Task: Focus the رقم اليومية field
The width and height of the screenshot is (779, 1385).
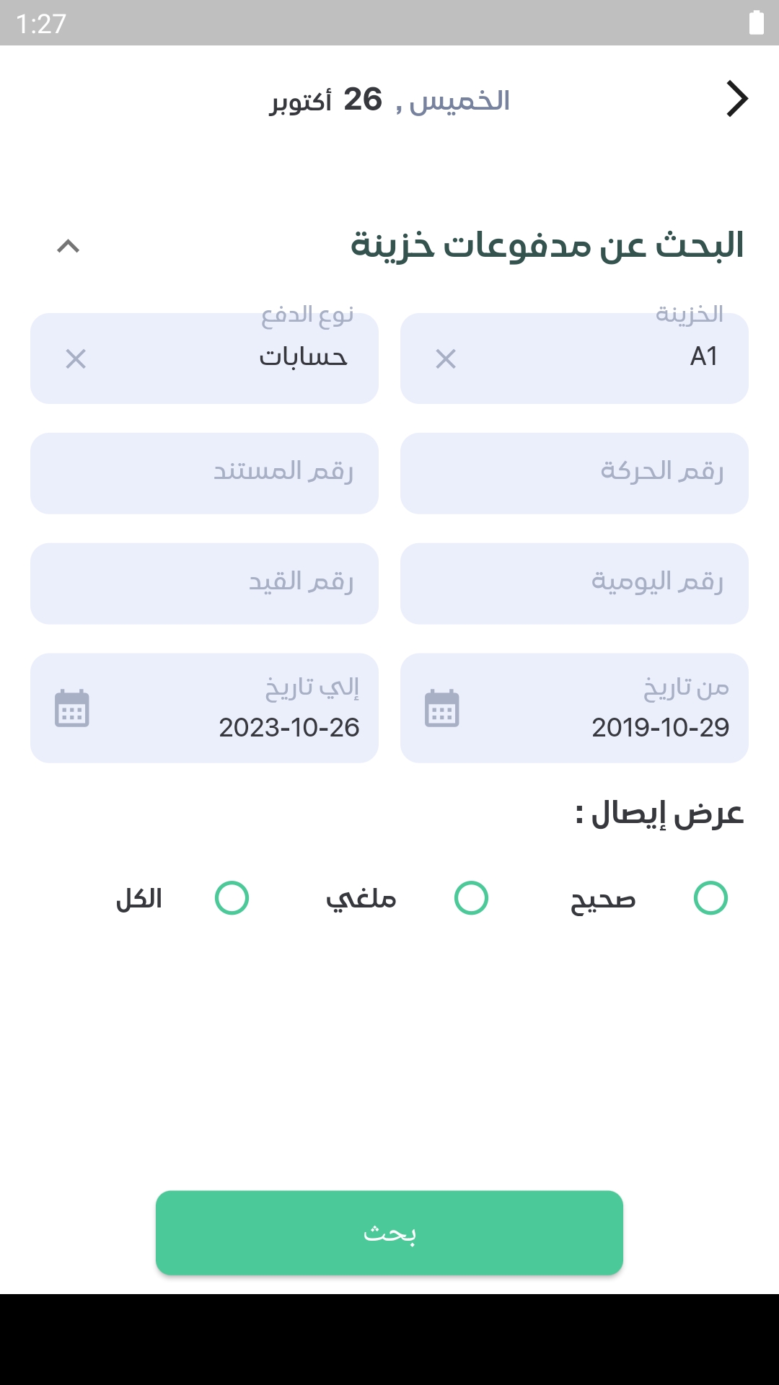Action: [574, 584]
